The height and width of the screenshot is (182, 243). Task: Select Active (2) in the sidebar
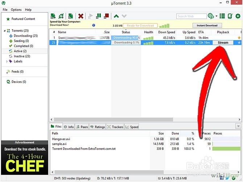20,51
